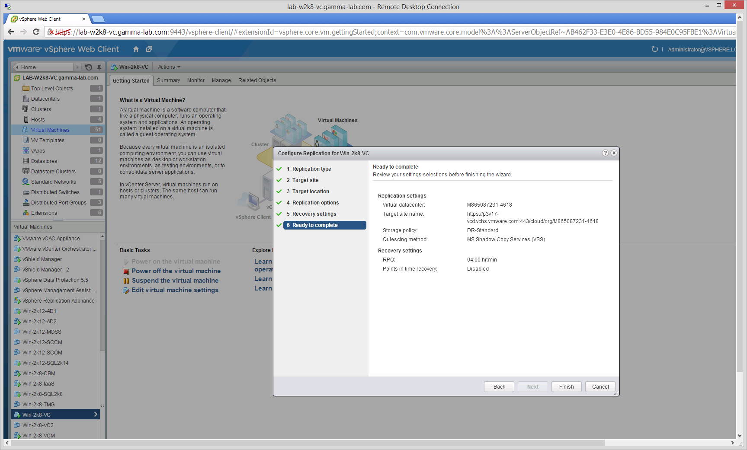747x450 pixels.
Task: Click the Back button in wizard
Action: (499, 387)
